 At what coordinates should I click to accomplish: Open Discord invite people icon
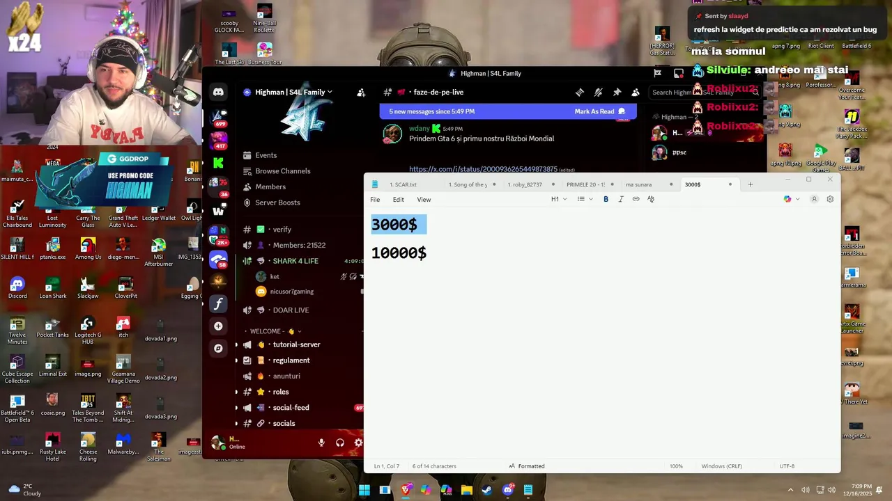tap(361, 92)
